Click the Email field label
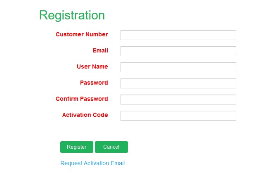The width and height of the screenshot is (265, 178). (x=100, y=50)
